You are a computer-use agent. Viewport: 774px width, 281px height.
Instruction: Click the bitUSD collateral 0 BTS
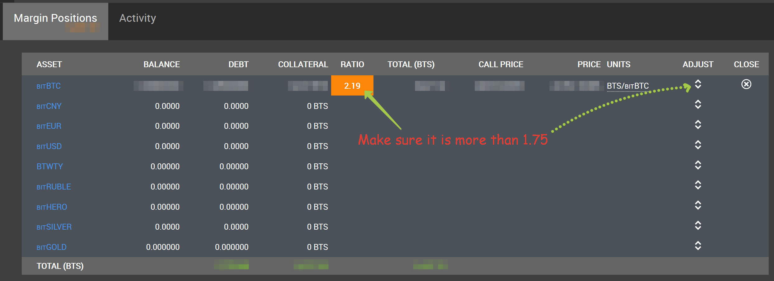pyautogui.click(x=317, y=147)
